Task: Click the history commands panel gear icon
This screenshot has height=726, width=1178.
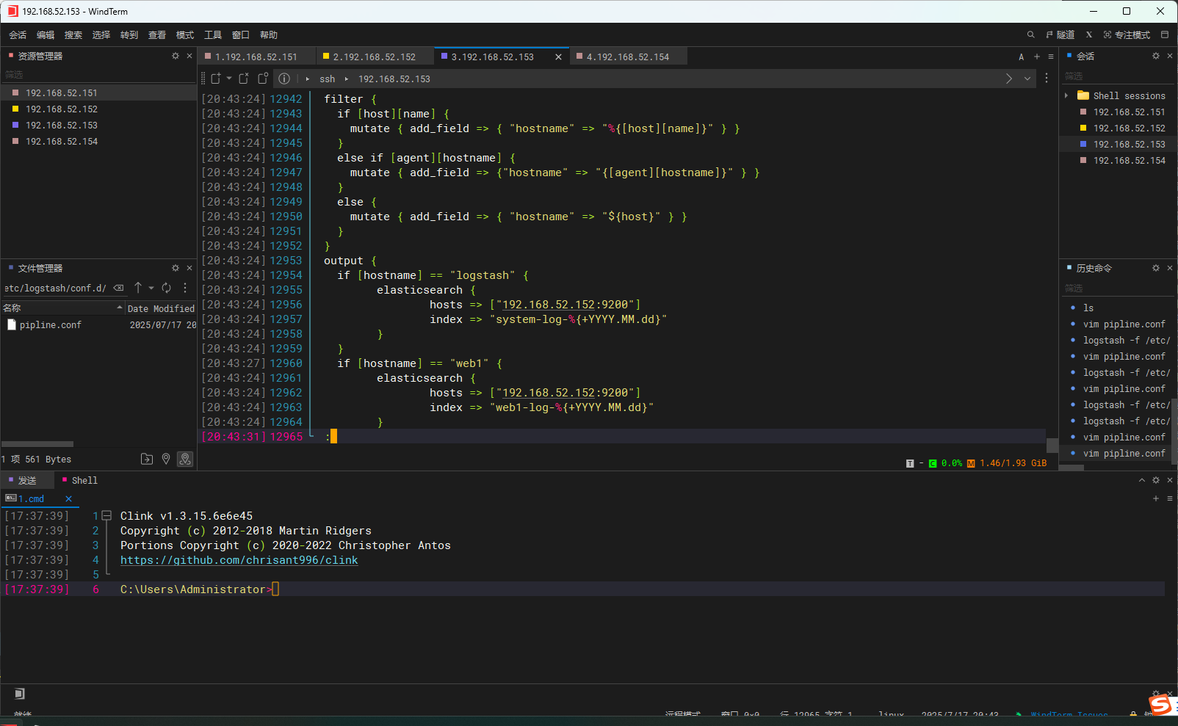Action: [1155, 268]
